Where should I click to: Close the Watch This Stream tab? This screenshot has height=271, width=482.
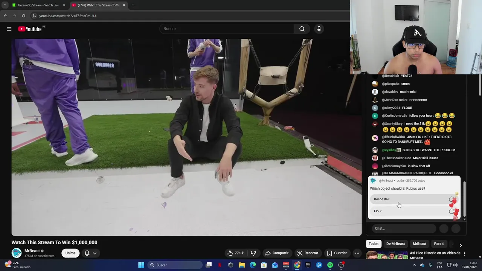pyautogui.click(x=124, y=5)
